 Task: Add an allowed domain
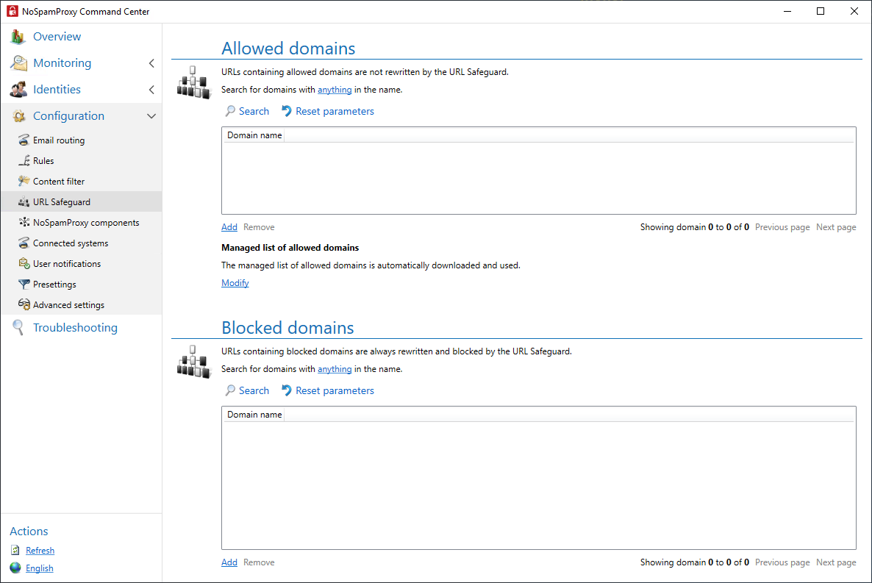pos(229,227)
